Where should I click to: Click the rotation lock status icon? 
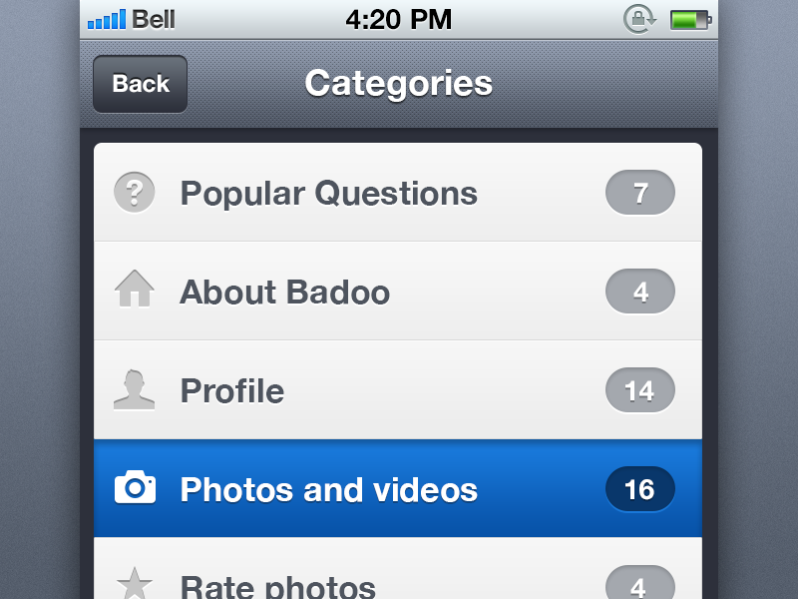coord(638,19)
